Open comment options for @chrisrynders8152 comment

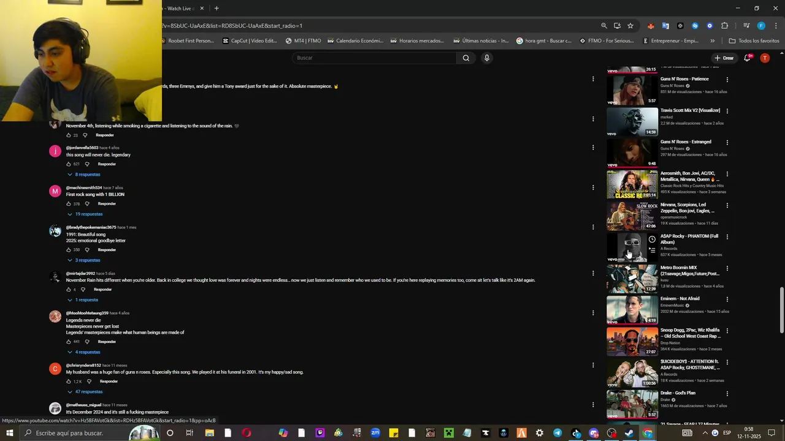click(593, 365)
